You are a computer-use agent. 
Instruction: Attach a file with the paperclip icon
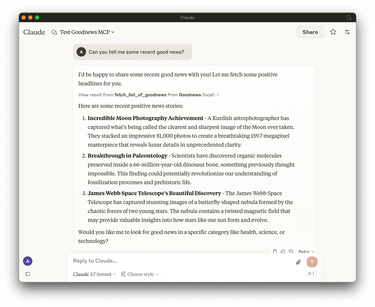point(298,262)
